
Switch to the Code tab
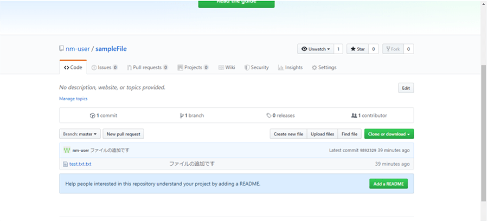(73, 68)
